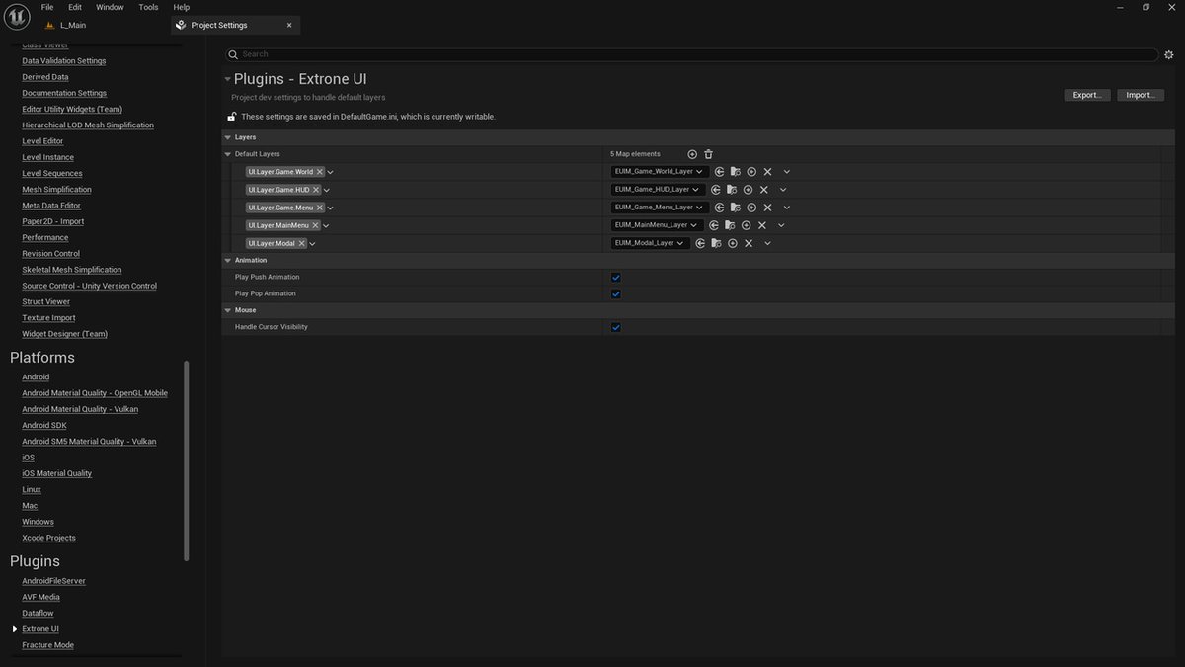This screenshot has height=667, width=1185.
Task: Open the Tools menu
Action: tap(148, 7)
